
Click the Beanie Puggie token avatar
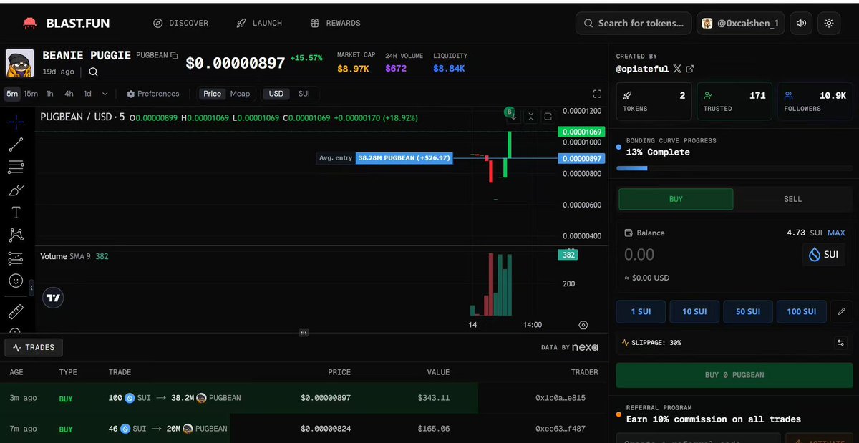click(x=20, y=63)
